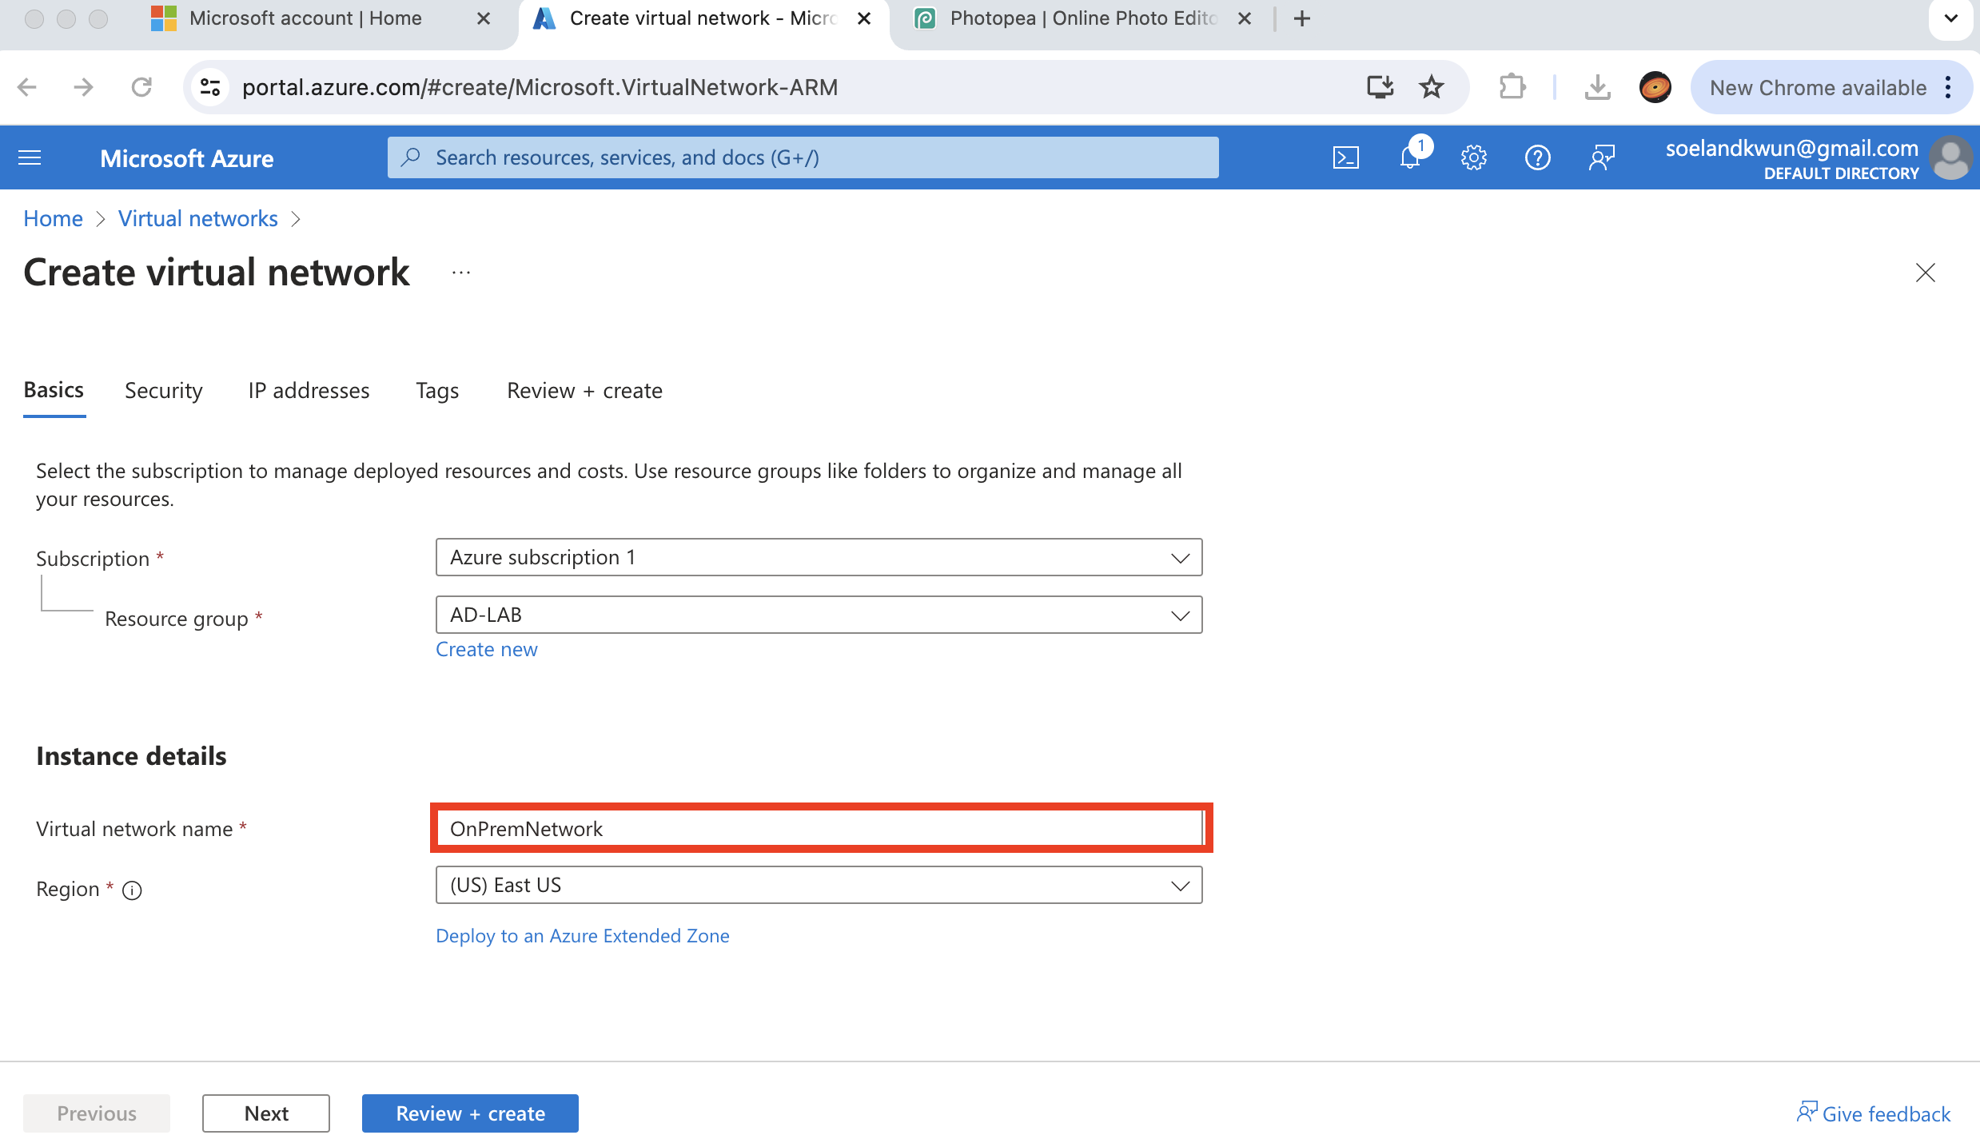Open the Tags tab
The width and height of the screenshot is (1980, 1139).
click(x=437, y=390)
